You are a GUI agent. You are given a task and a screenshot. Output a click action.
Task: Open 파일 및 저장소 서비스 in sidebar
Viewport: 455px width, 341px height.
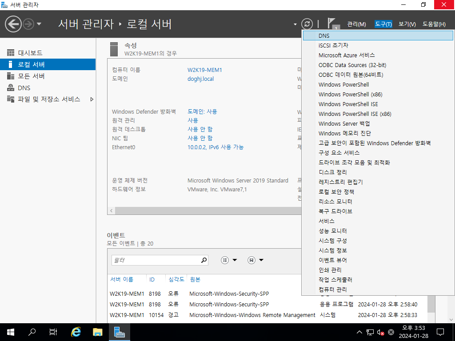[48, 99]
